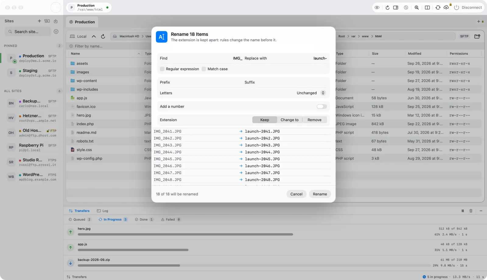Screen dimensions: 487x280
Task: Select Change to extension option
Action: (289, 120)
